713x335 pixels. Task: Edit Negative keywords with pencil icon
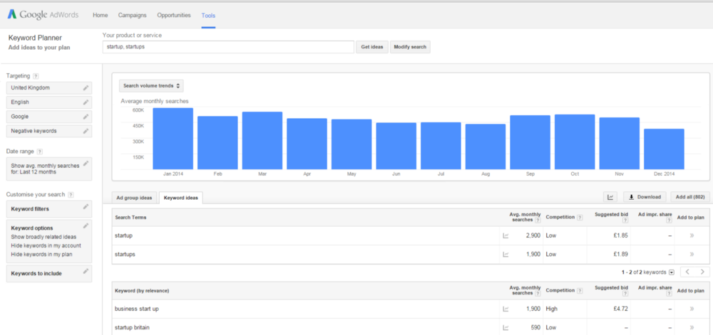[86, 131]
